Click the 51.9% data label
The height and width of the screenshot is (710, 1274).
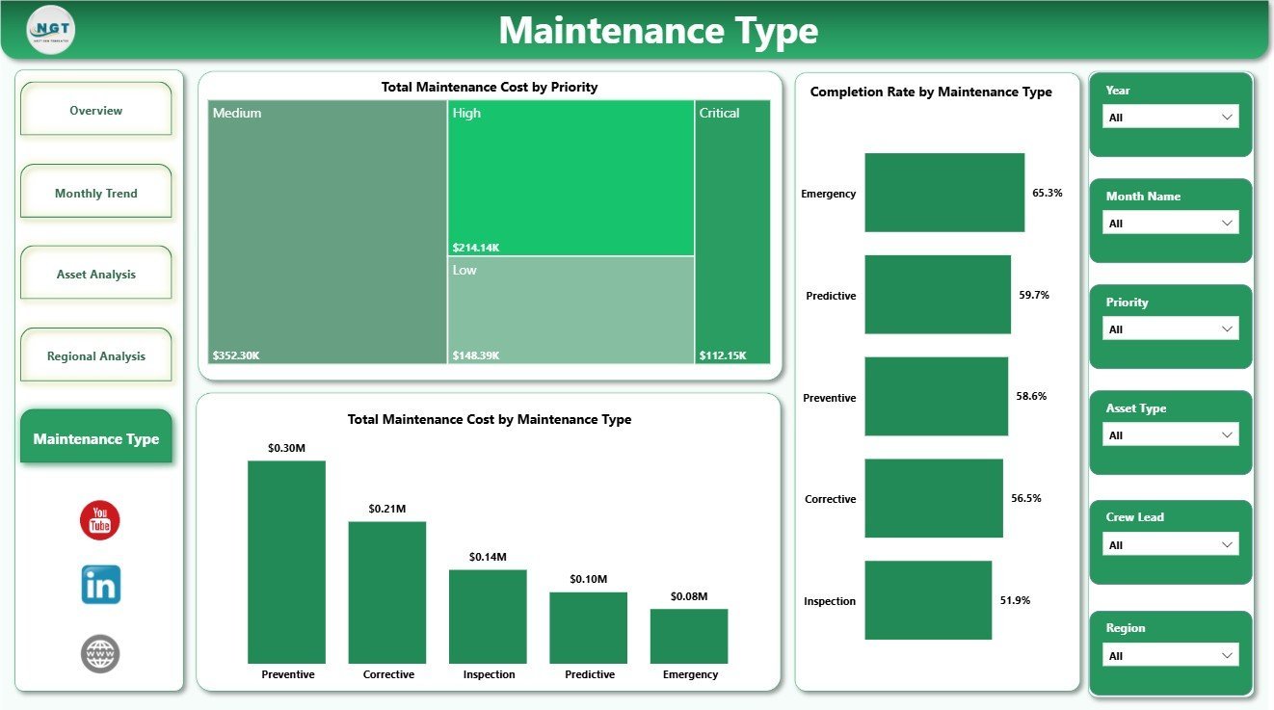[x=1015, y=600]
